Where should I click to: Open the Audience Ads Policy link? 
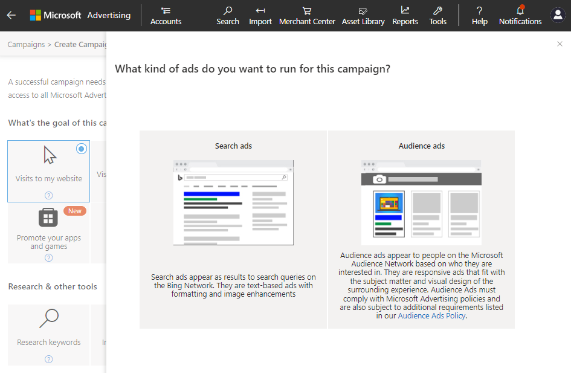pyautogui.click(x=431, y=315)
